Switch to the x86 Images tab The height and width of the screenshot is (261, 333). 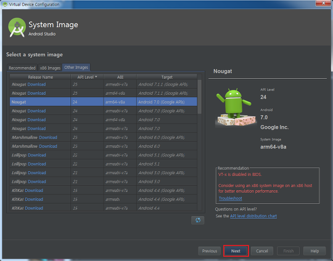pos(50,68)
